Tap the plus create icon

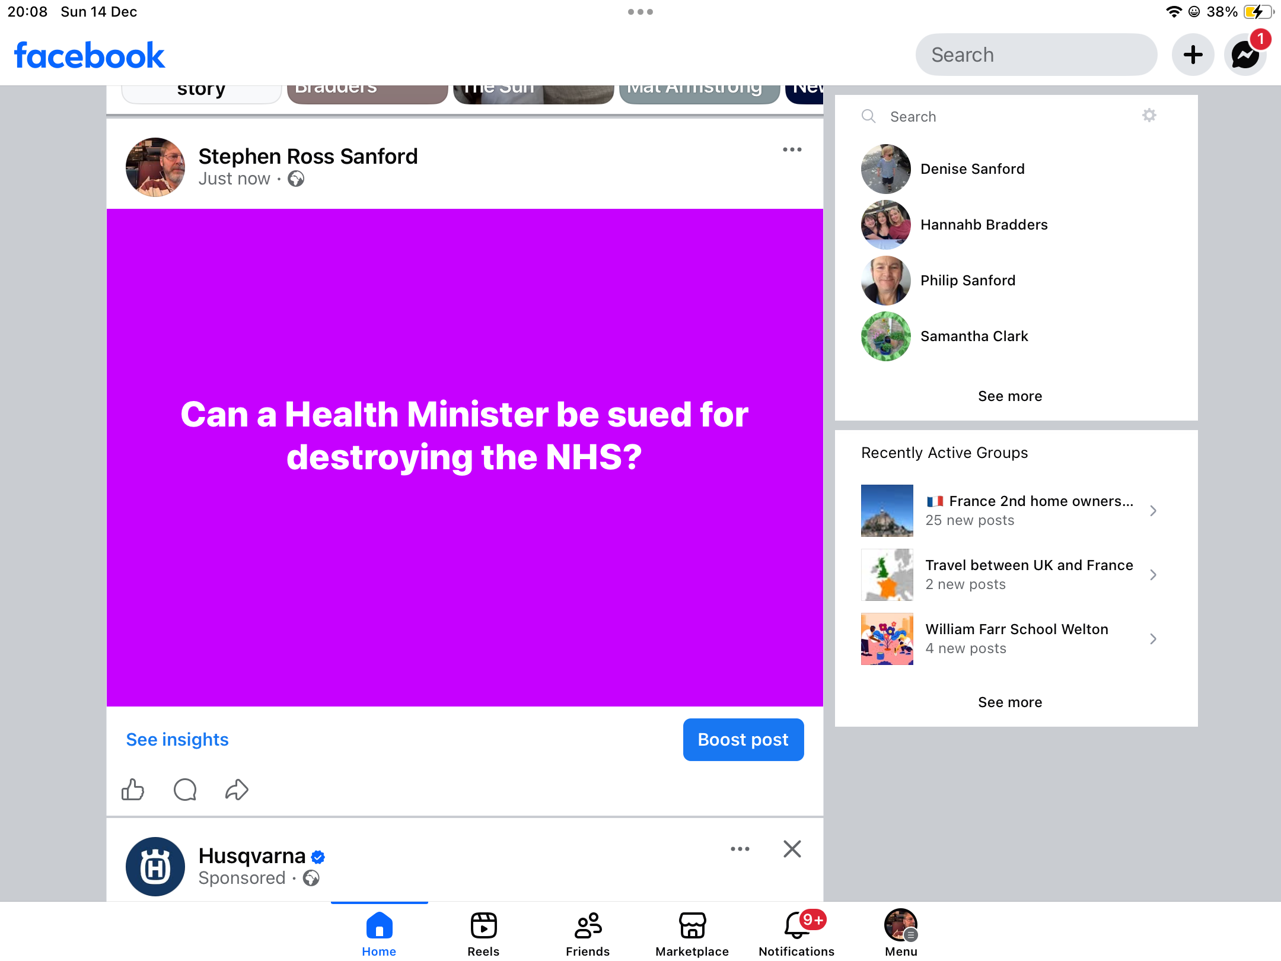1193,55
